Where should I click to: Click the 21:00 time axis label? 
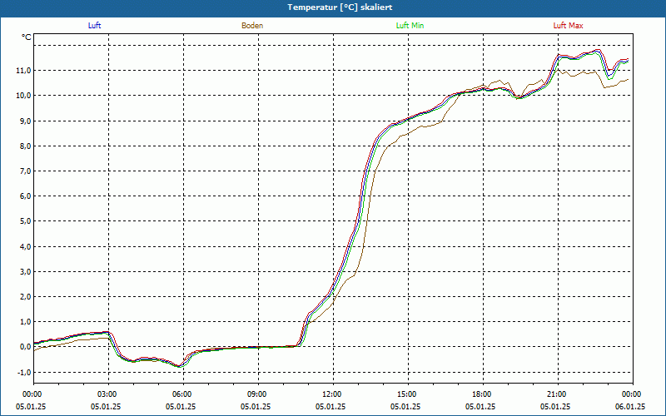558,394
